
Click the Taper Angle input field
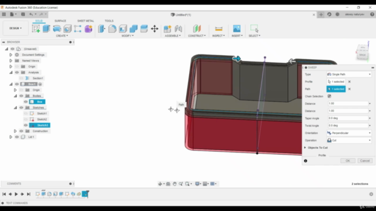coord(348,118)
